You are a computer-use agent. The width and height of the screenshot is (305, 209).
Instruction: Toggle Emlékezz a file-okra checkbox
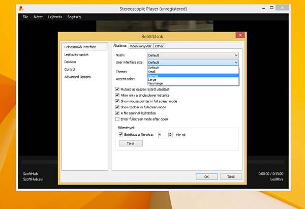121,134
